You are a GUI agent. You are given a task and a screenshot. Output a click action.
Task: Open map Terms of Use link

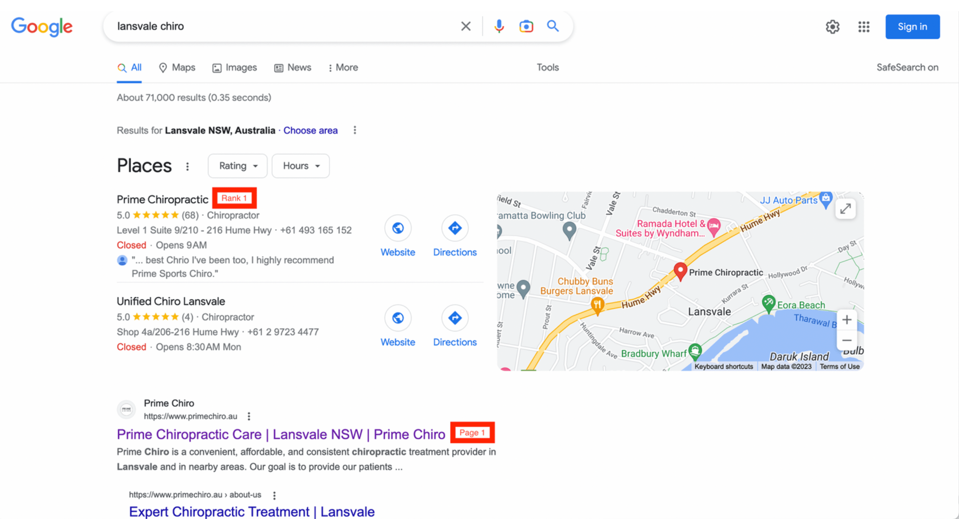(x=840, y=367)
